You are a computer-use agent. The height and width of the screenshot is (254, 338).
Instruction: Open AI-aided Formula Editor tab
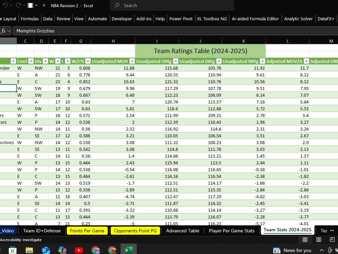pyautogui.click(x=255, y=19)
